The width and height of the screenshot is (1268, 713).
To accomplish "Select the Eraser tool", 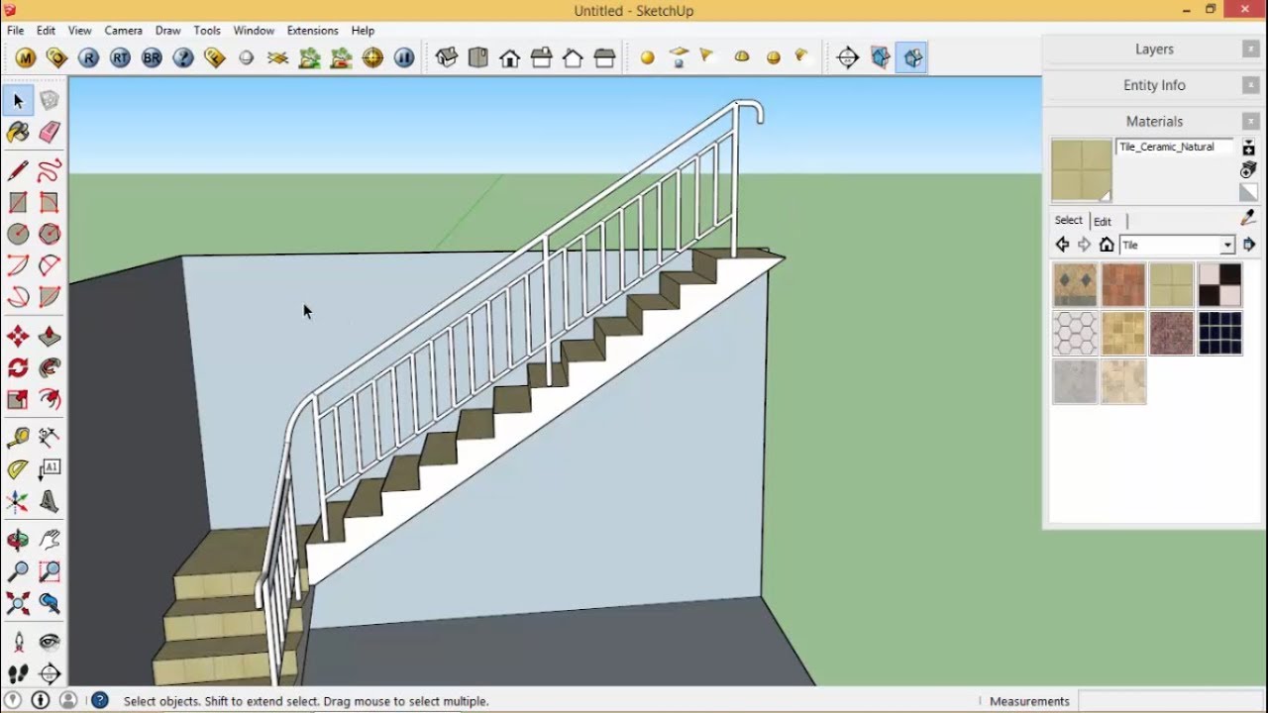I will click(x=50, y=132).
